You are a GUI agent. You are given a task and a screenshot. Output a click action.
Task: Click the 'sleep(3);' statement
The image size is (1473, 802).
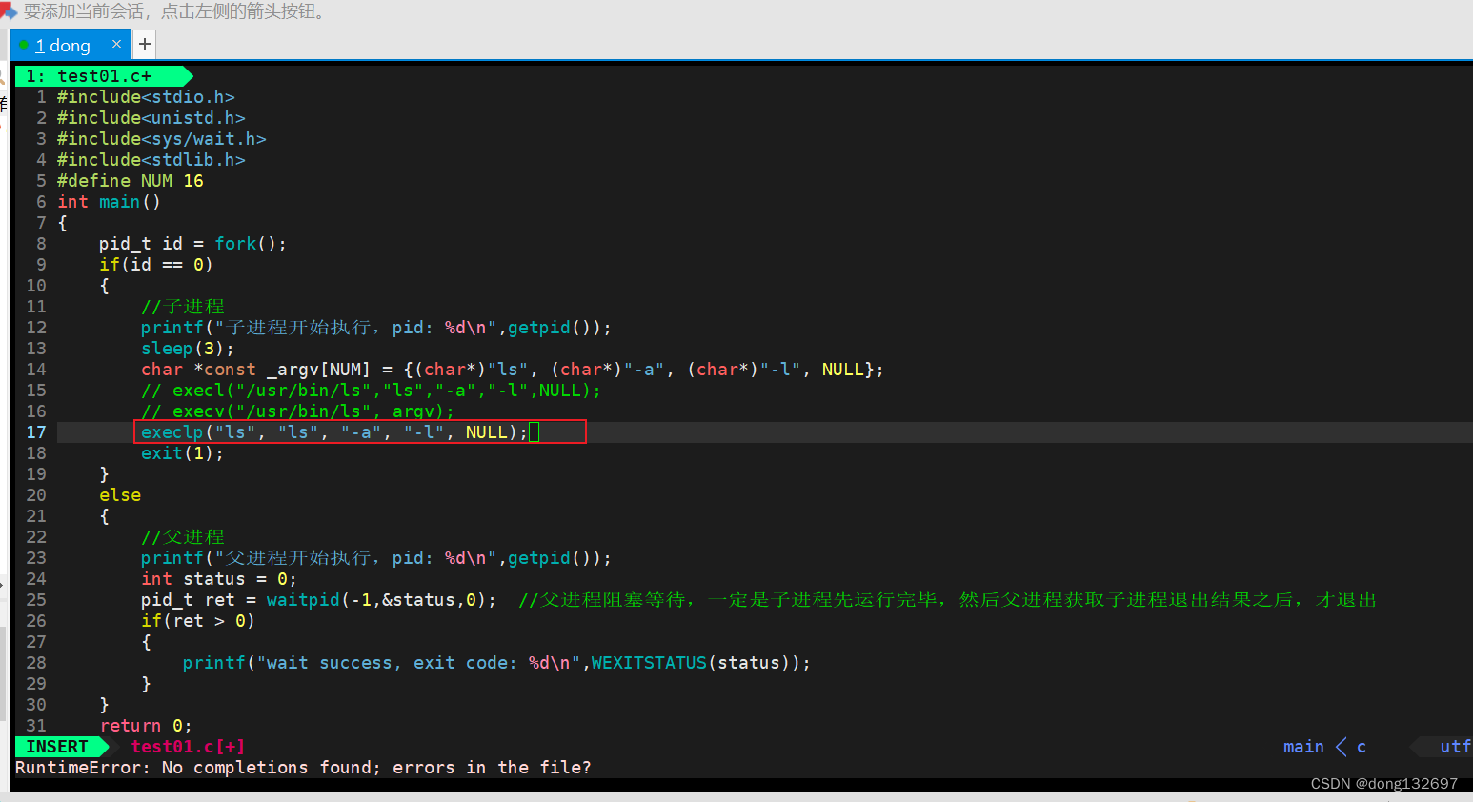click(188, 349)
